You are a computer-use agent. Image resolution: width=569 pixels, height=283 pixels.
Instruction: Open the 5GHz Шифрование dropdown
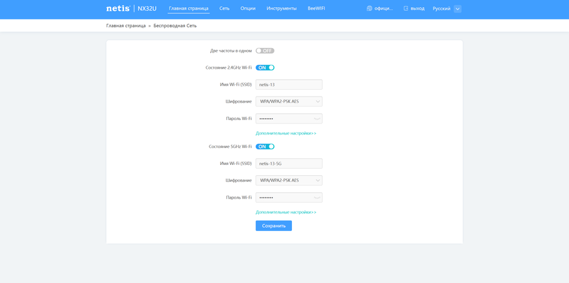pos(289,180)
